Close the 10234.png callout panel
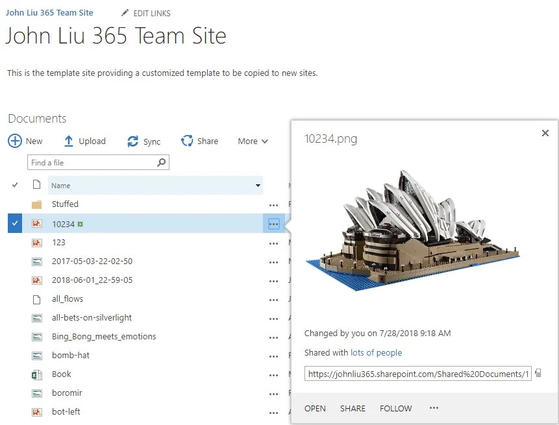 pos(545,133)
